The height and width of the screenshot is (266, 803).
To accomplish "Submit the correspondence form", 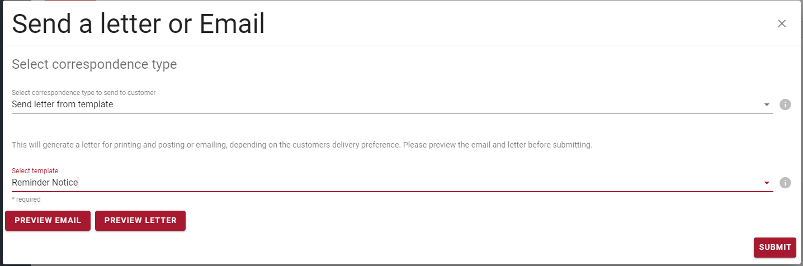I will coord(774,248).
